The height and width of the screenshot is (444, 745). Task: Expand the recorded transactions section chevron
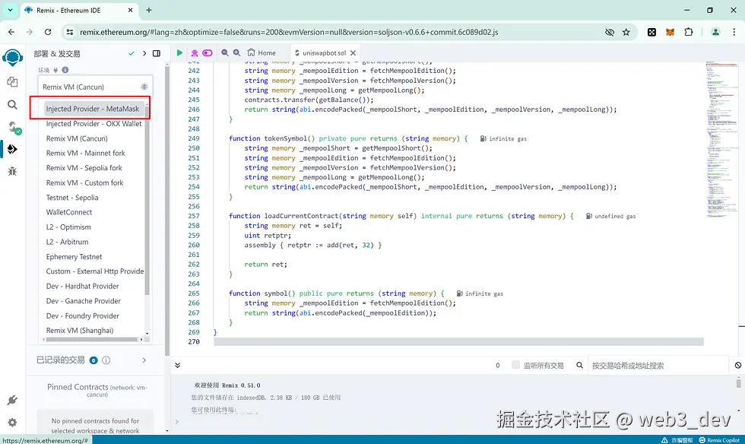click(x=144, y=360)
